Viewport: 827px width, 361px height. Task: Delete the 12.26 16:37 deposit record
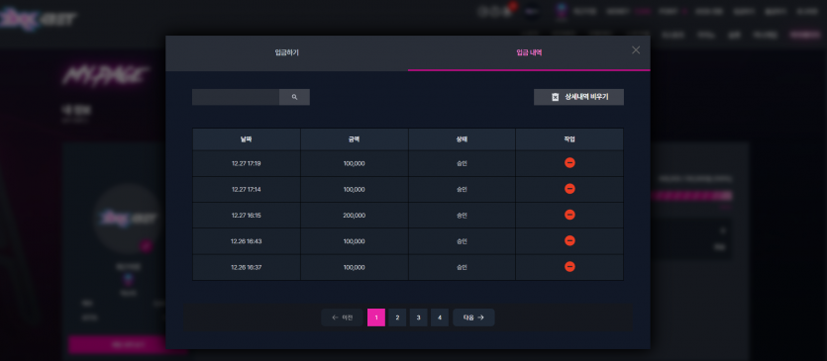point(569,267)
